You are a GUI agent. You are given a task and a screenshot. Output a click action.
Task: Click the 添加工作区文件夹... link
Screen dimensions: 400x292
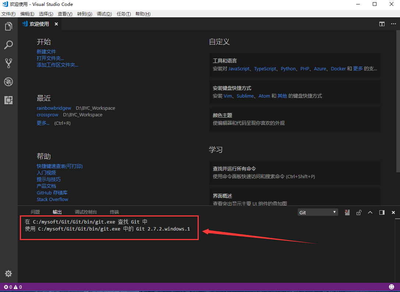click(57, 65)
